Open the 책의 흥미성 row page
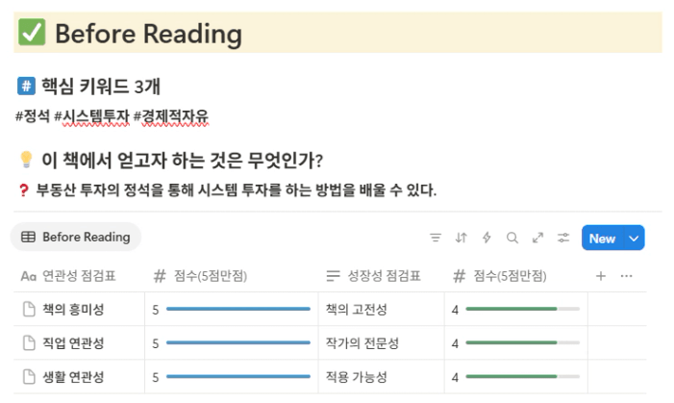The height and width of the screenshot is (403, 674). coord(73,310)
